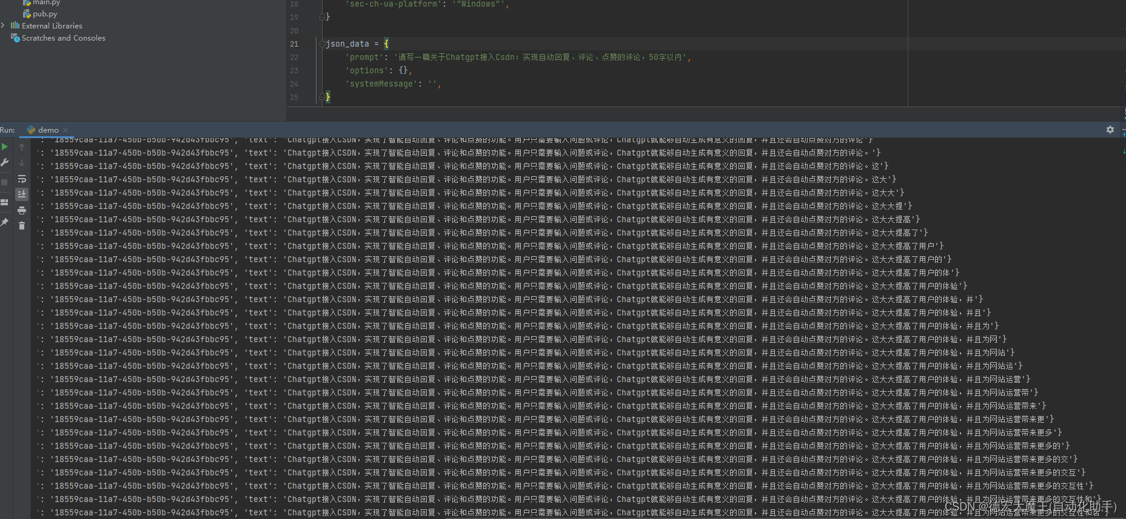Image resolution: width=1126 pixels, height=519 pixels.
Task: Open run configuration wrench settings icon
Action: (x=5, y=162)
